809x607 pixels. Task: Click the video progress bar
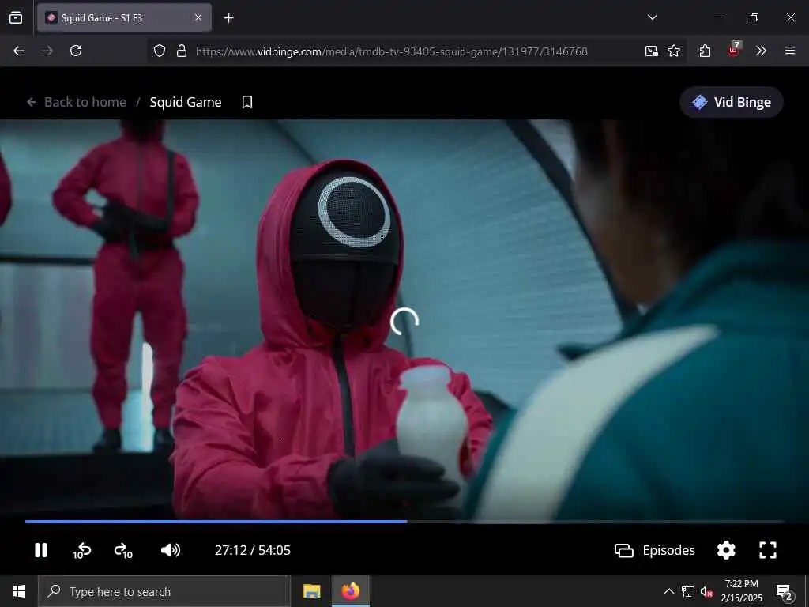(x=404, y=522)
